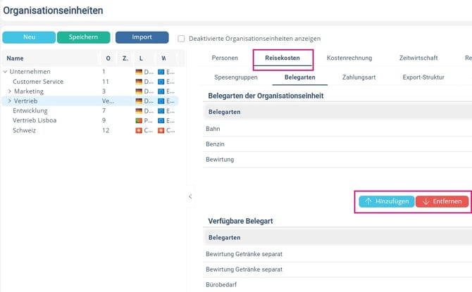Collapse the left panel with the arrow handle
472x292 pixels.
pyautogui.click(x=190, y=196)
